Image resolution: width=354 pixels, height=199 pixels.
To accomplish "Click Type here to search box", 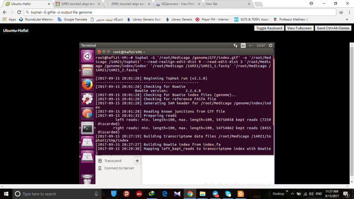I will [x=56, y=194].
